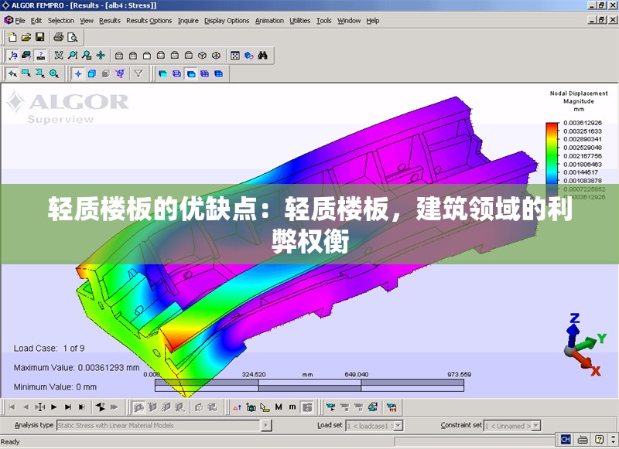Screen dimensions: 619x449
Task: Click the binoculars search icon
Action: (x=263, y=56)
